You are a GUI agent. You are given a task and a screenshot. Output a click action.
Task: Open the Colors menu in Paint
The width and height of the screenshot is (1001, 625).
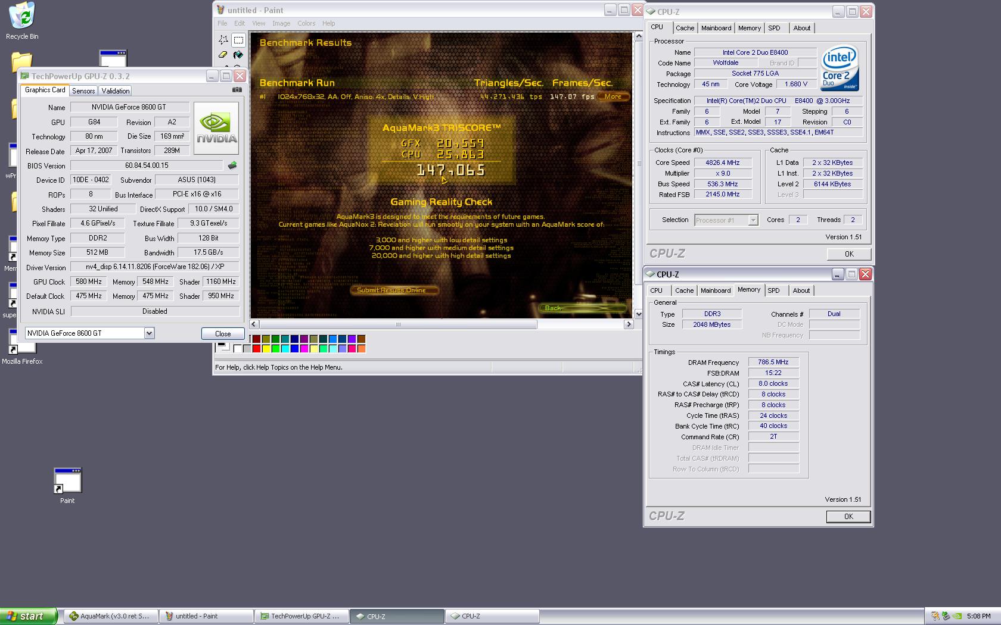tap(306, 23)
